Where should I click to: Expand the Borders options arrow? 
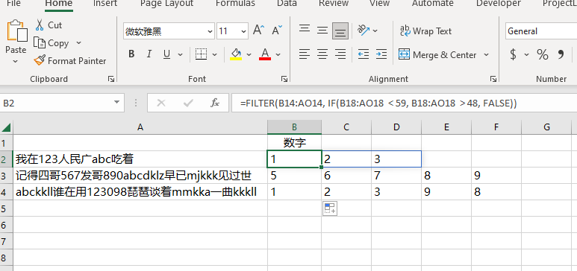point(215,54)
